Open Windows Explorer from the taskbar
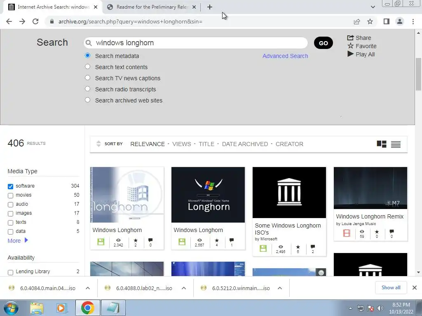This screenshot has width=422, height=316. (37, 308)
